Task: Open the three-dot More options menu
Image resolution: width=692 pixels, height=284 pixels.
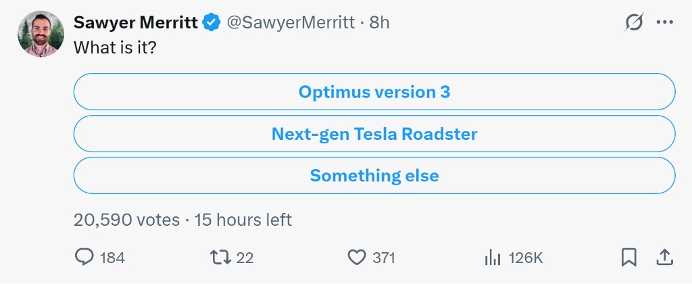Action: tap(664, 22)
